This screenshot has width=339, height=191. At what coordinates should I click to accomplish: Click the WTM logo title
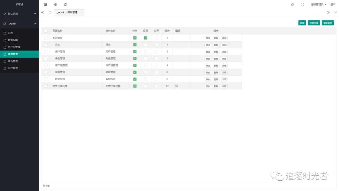click(x=19, y=4)
